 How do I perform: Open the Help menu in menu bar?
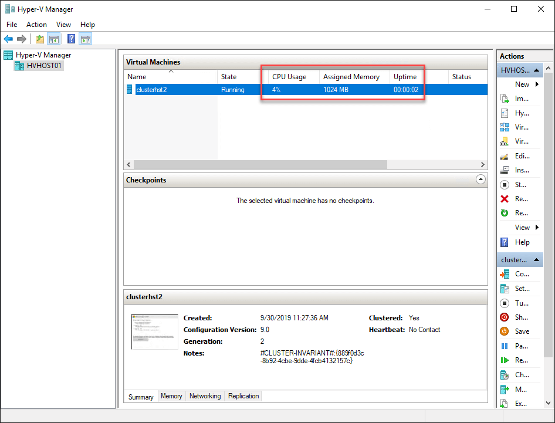[87, 25]
